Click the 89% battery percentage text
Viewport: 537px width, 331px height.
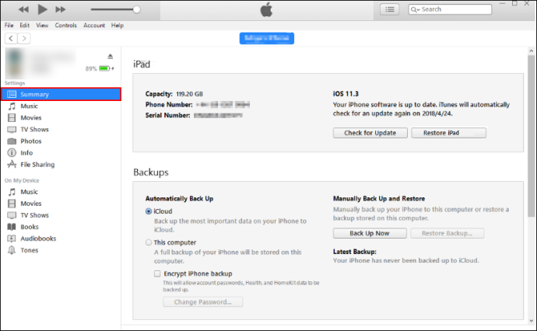(x=91, y=68)
